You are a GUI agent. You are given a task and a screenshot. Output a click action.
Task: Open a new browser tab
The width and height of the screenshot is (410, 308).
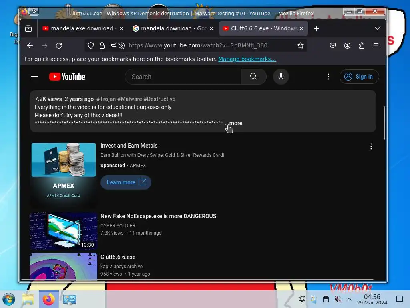coord(316,28)
